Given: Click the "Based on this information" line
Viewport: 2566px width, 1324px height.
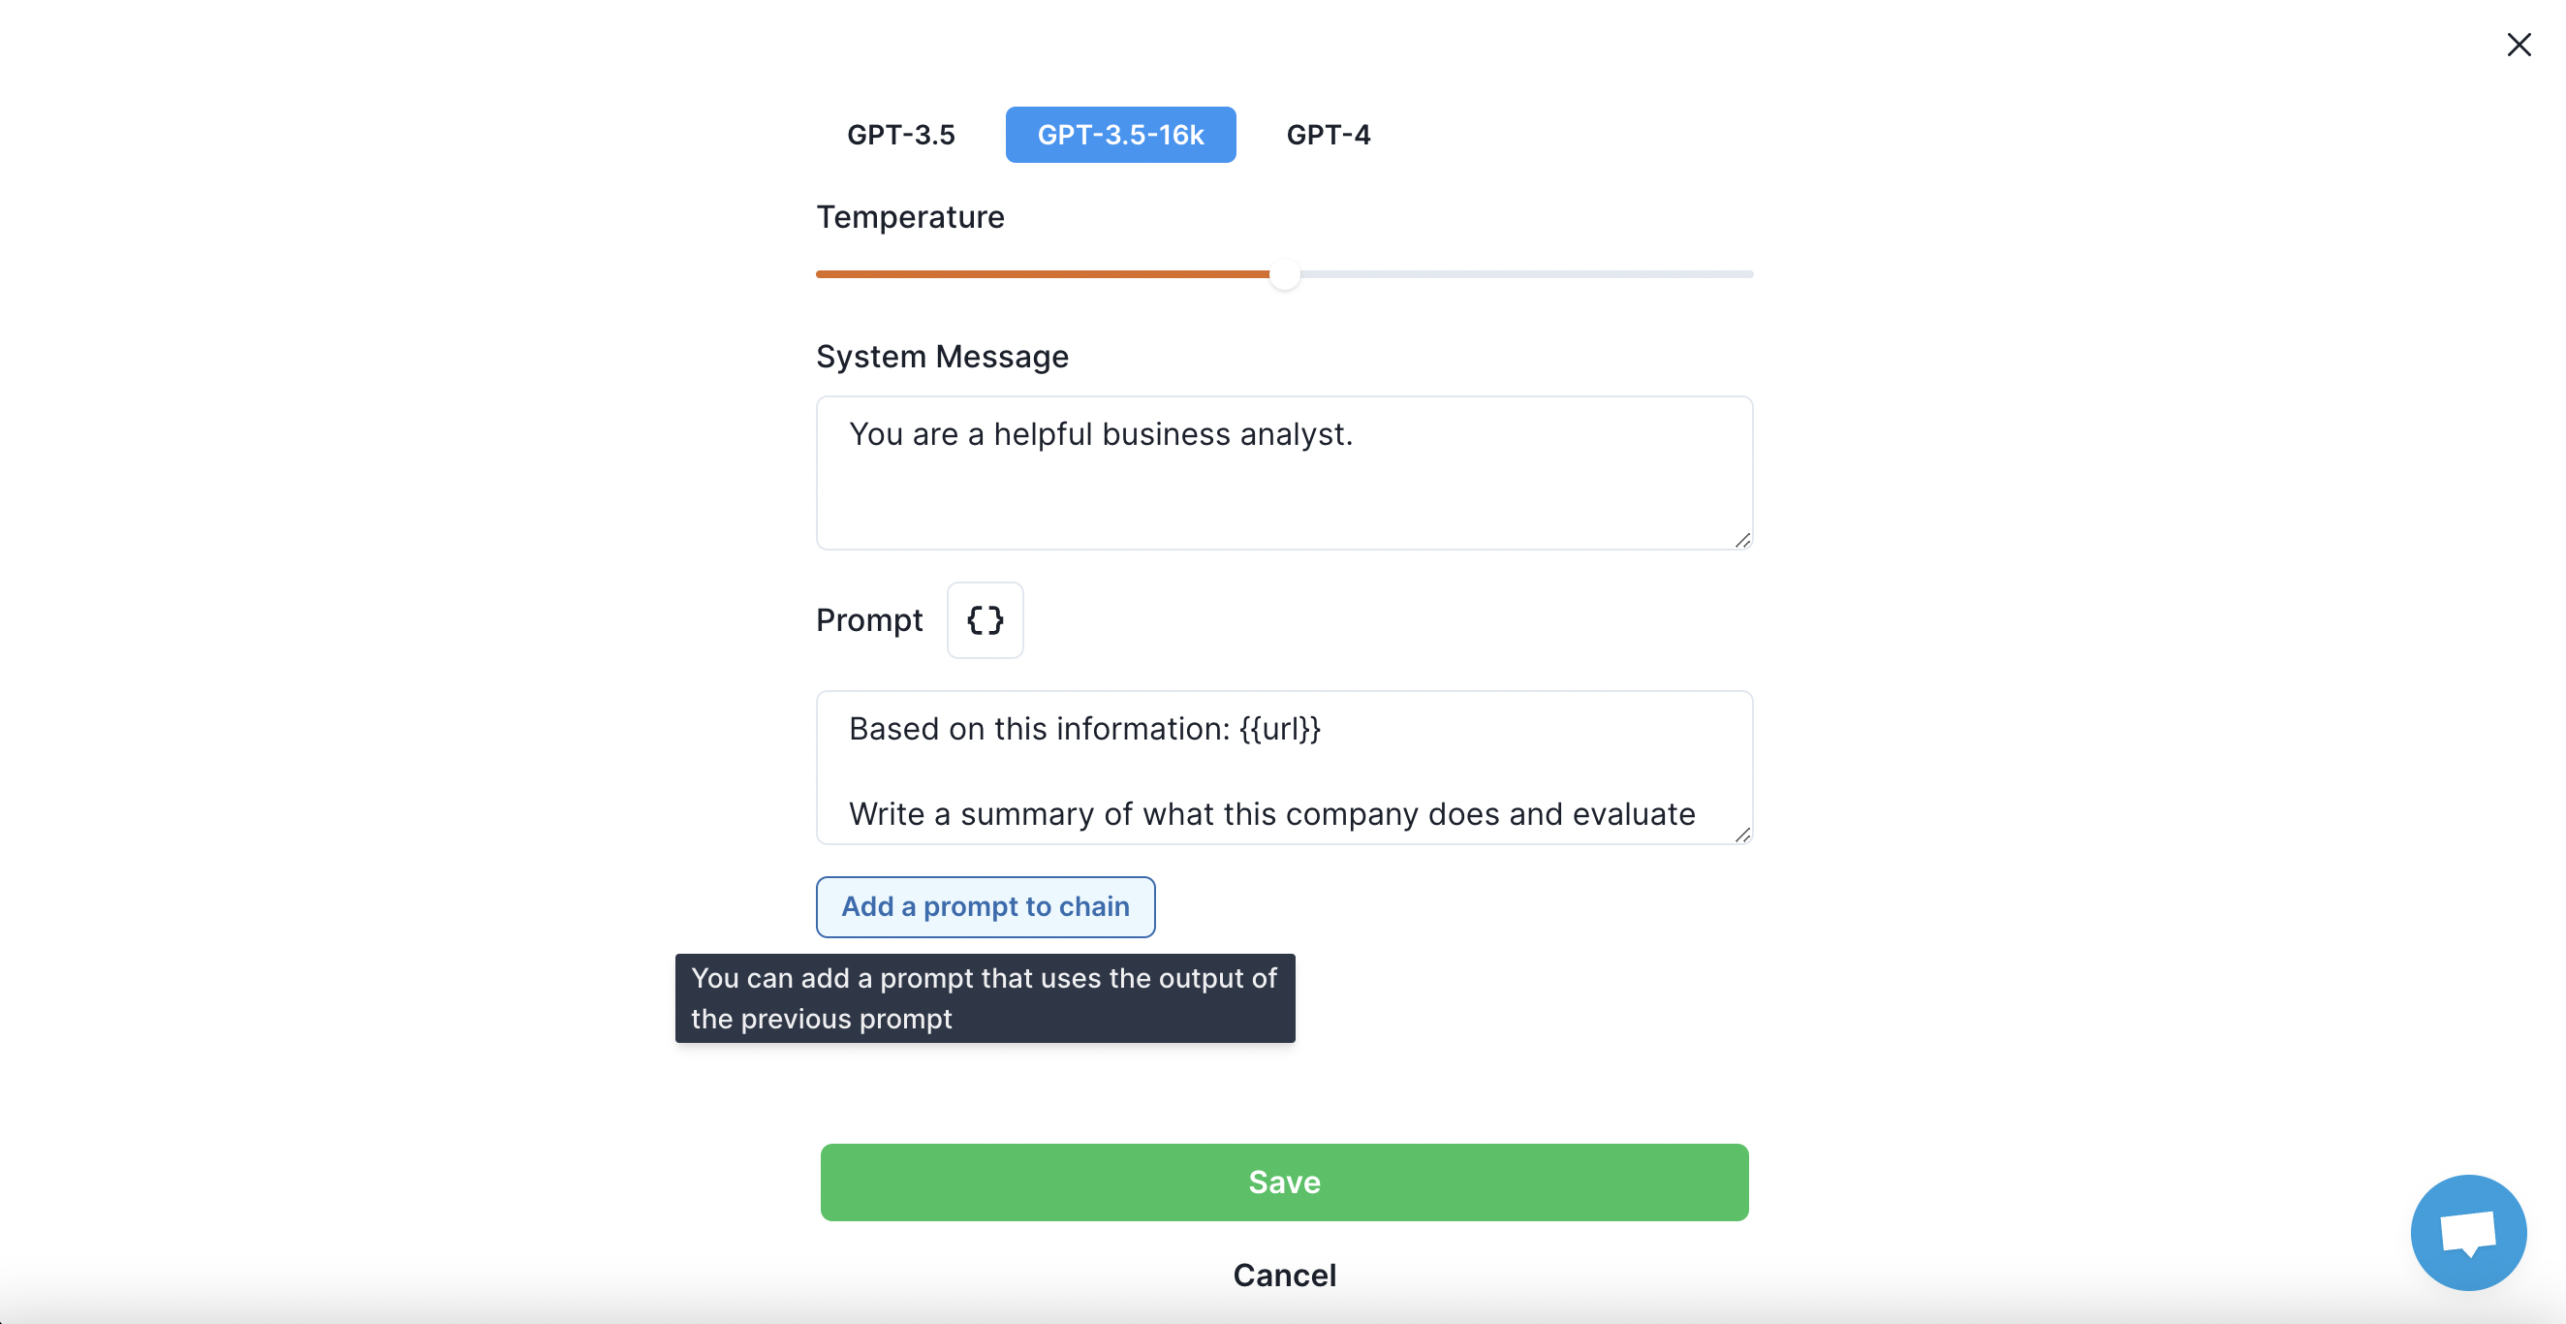Looking at the screenshot, I should coord(1084,729).
